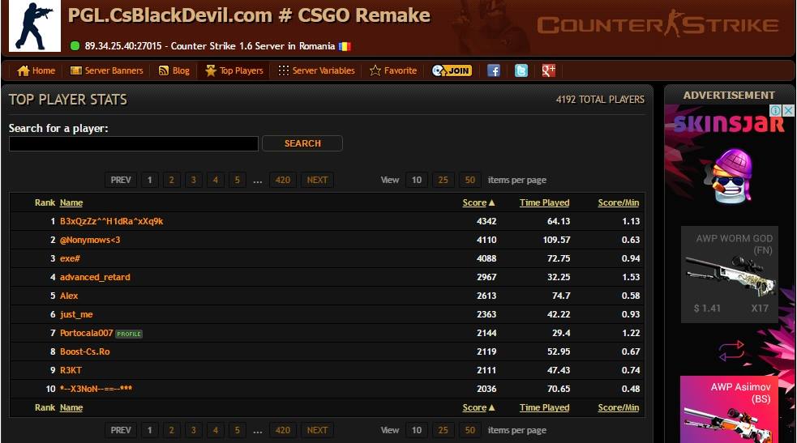Click the PROFILE badge next to Portocala007
This screenshot has width=797, height=443.
[129, 334]
